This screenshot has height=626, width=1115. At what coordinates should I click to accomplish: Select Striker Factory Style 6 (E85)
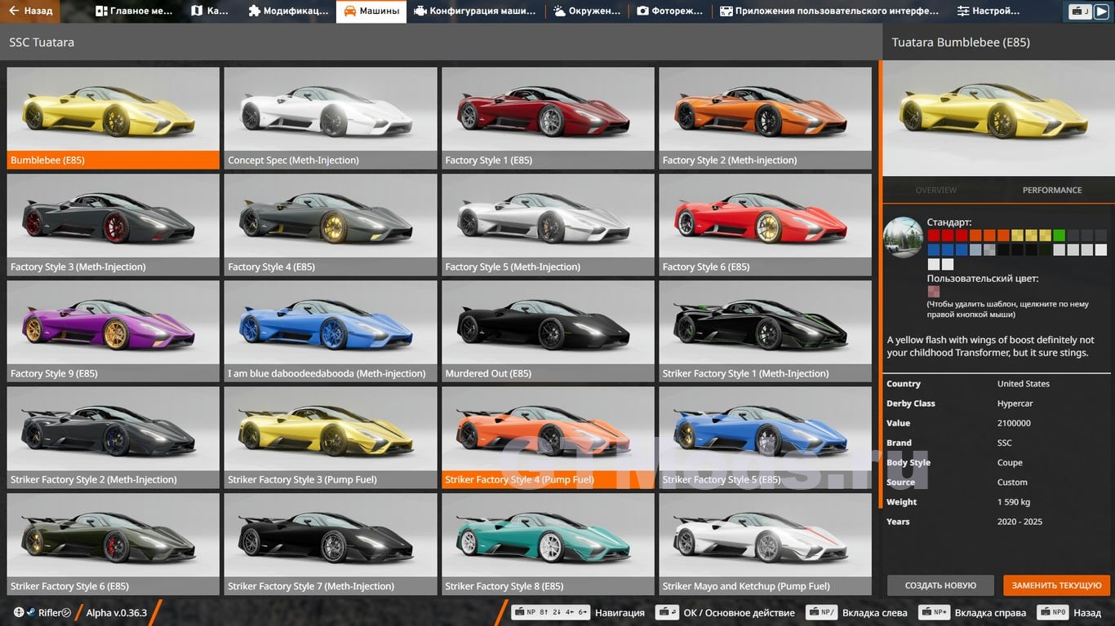(x=113, y=544)
